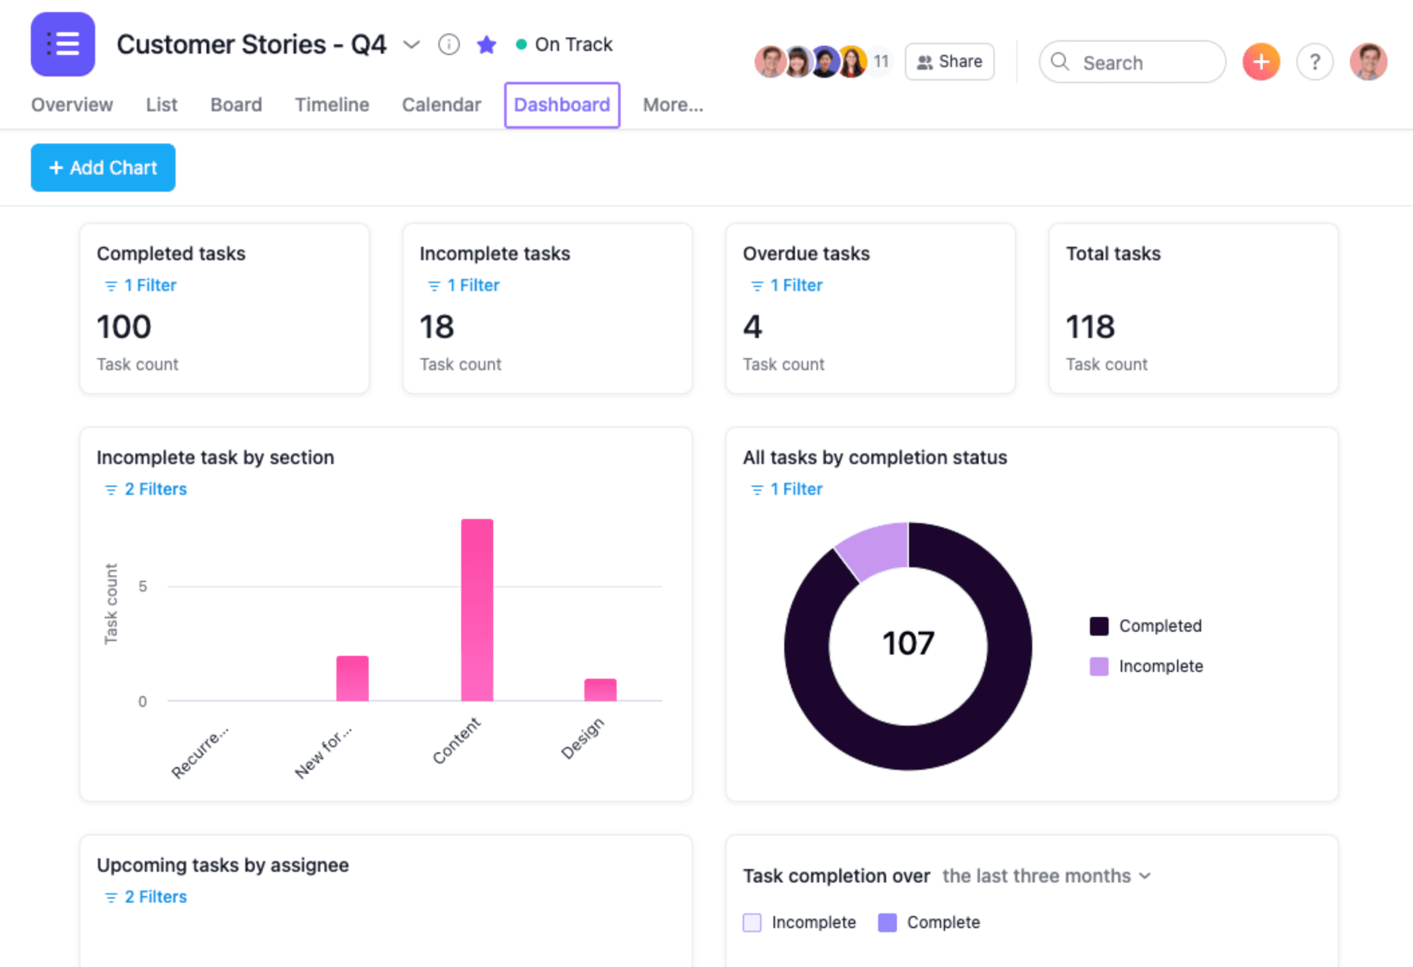Open the user profile avatar
Screen dimensions: 1413x967
click(x=1368, y=62)
